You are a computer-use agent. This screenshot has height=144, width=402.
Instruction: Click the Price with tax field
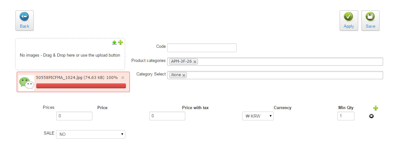click(167, 116)
